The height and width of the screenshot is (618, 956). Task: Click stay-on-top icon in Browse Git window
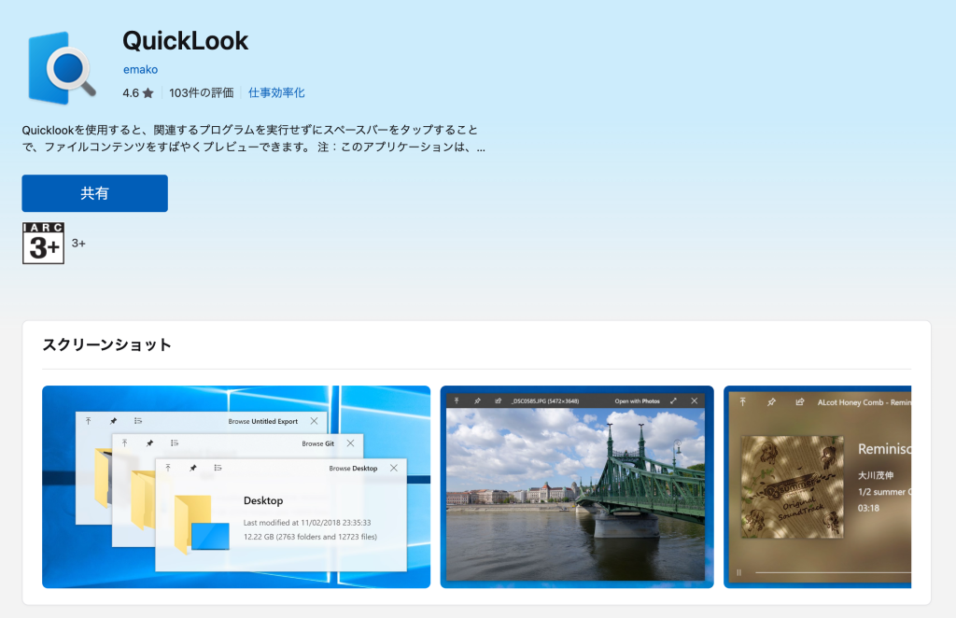pyautogui.click(x=124, y=443)
